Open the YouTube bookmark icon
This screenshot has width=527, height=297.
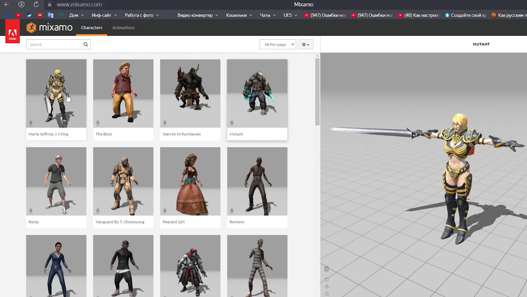[18, 15]
